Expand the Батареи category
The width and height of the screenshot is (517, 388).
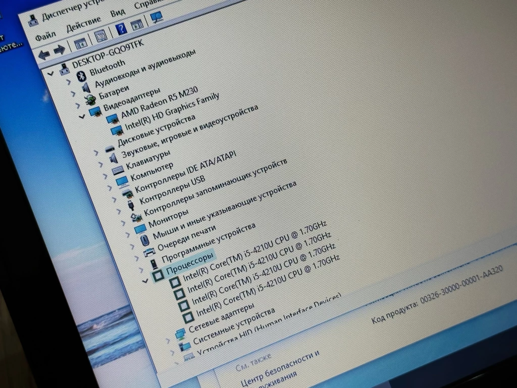78,106
